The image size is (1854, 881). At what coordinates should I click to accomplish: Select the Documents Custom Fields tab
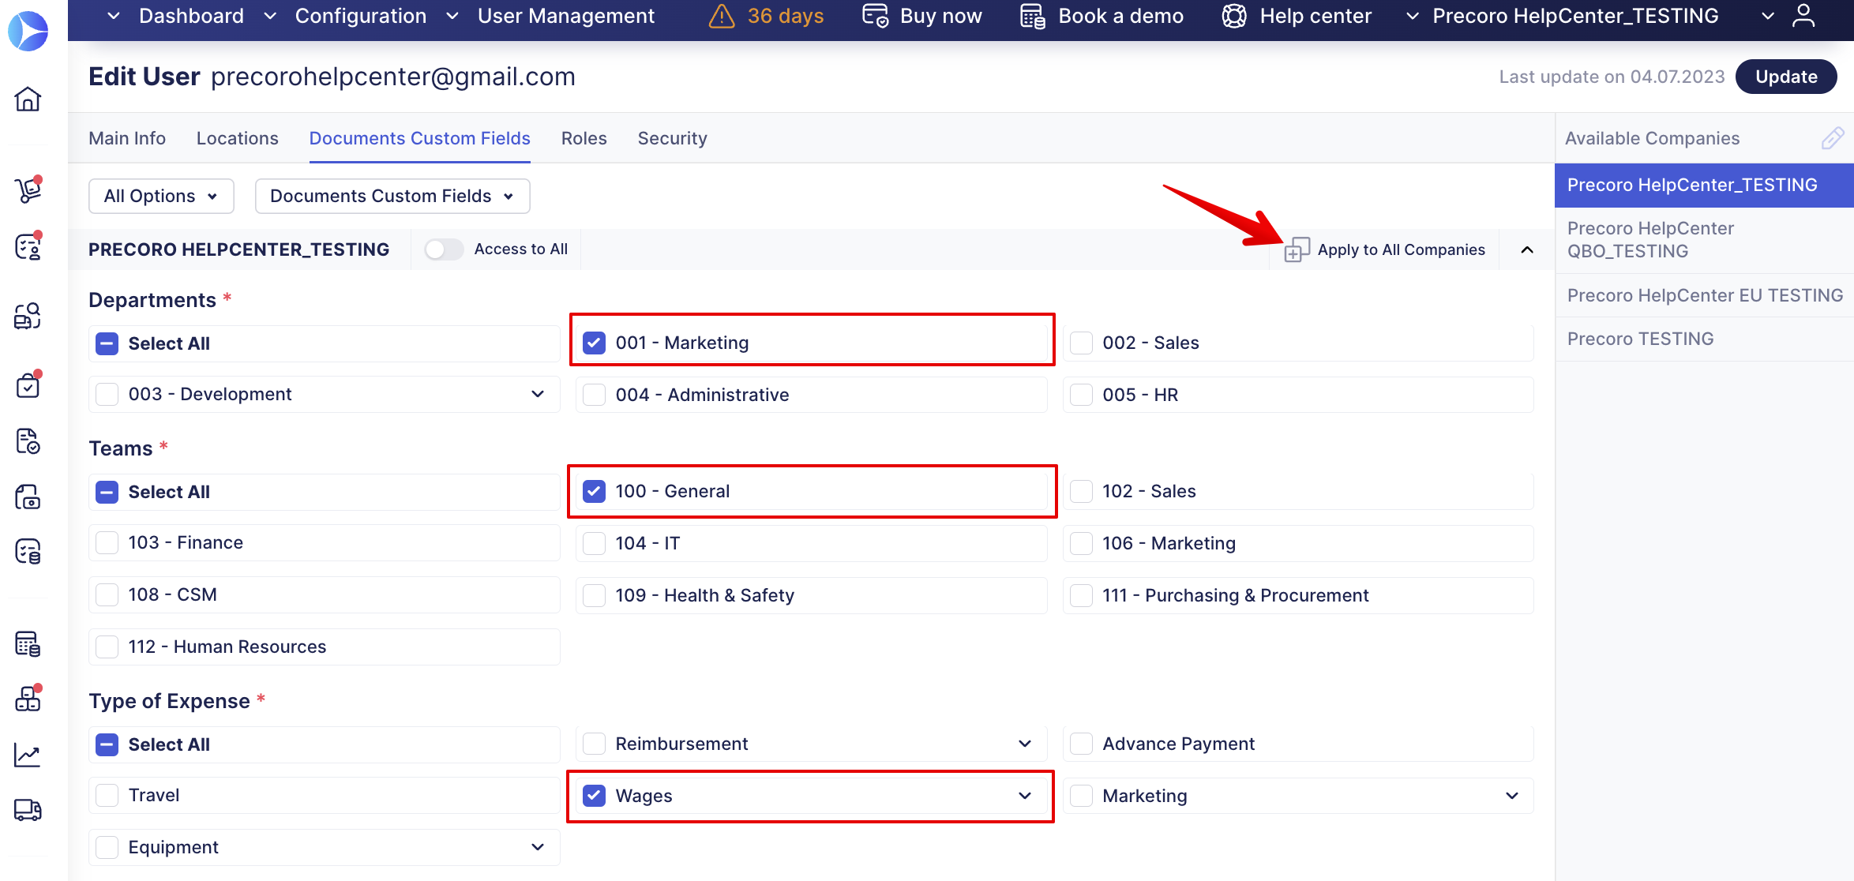(420, 138)
